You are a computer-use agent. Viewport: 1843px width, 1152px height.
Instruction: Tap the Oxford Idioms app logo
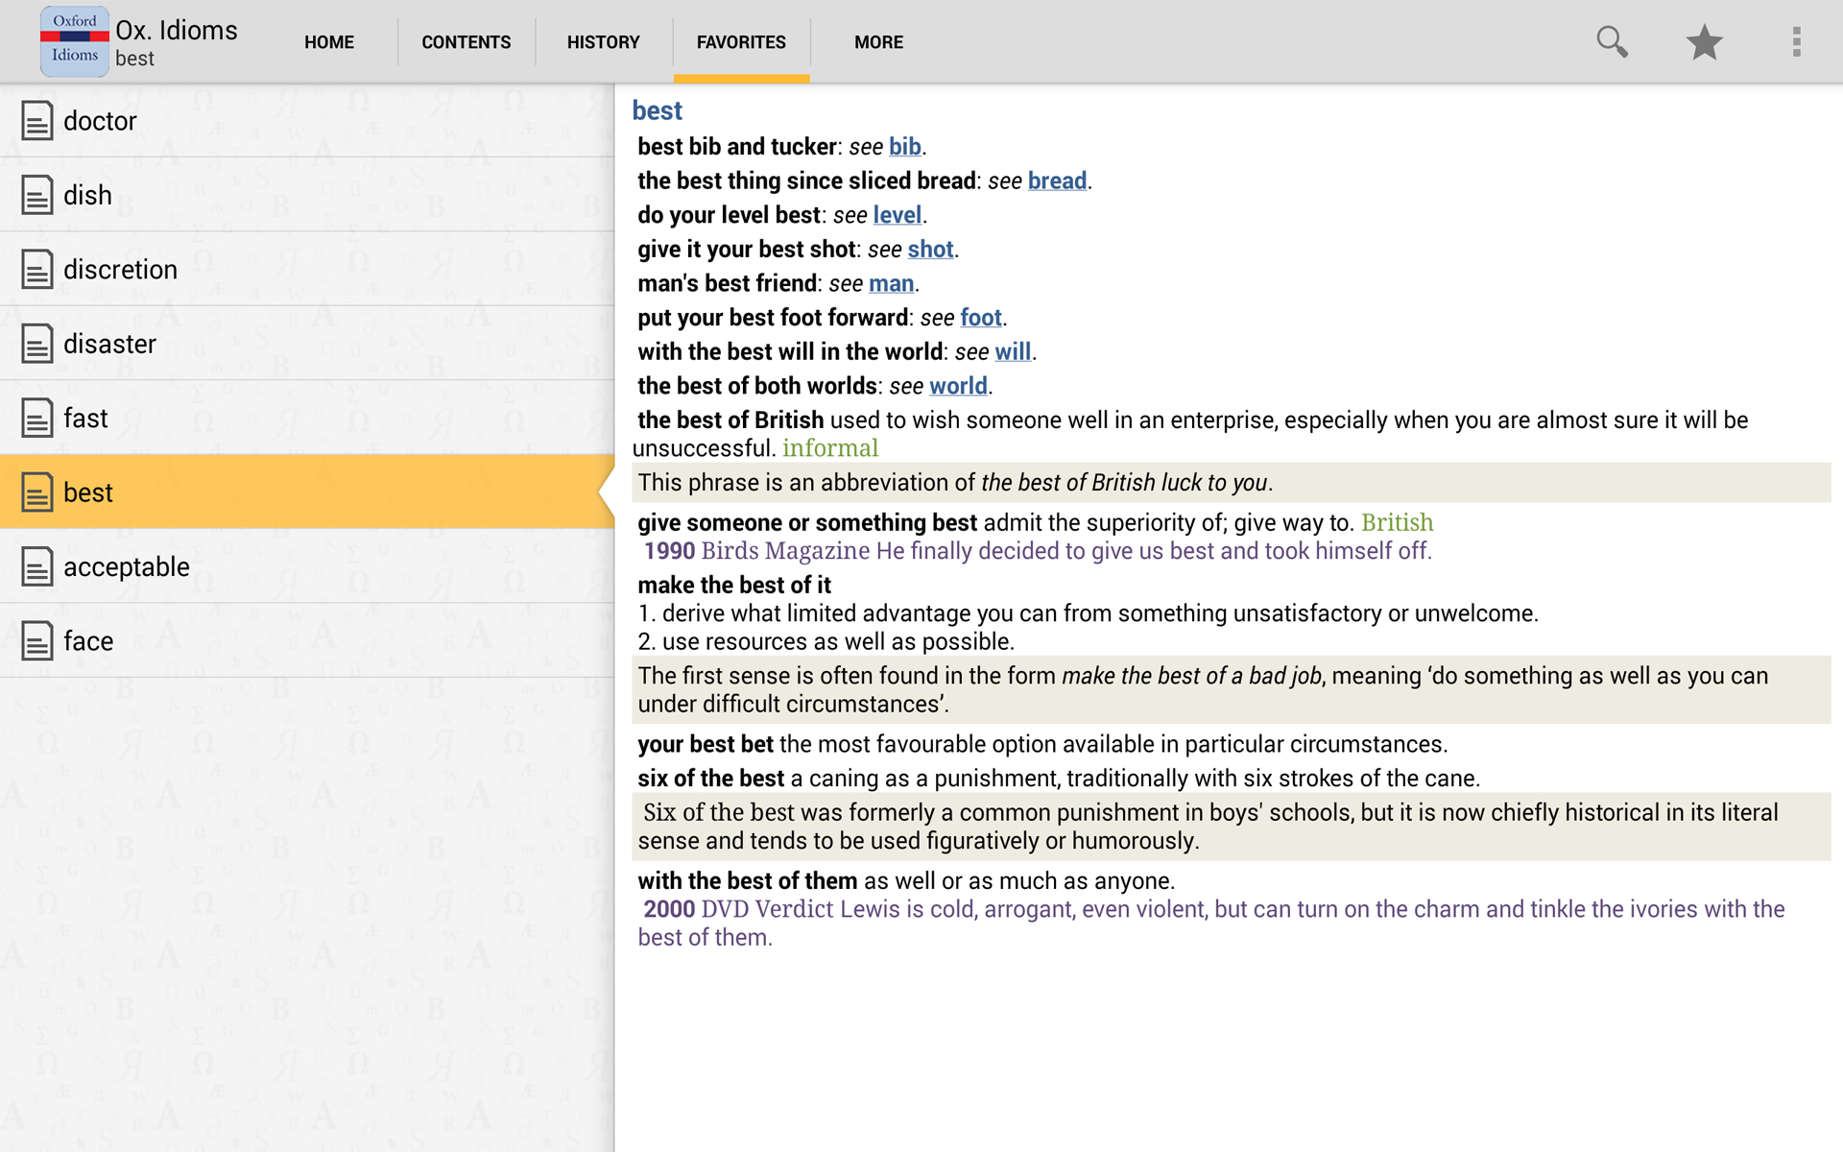coord(74,41)
